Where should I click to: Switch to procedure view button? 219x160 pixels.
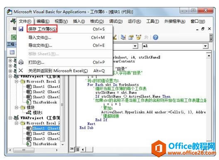(72, 149)
